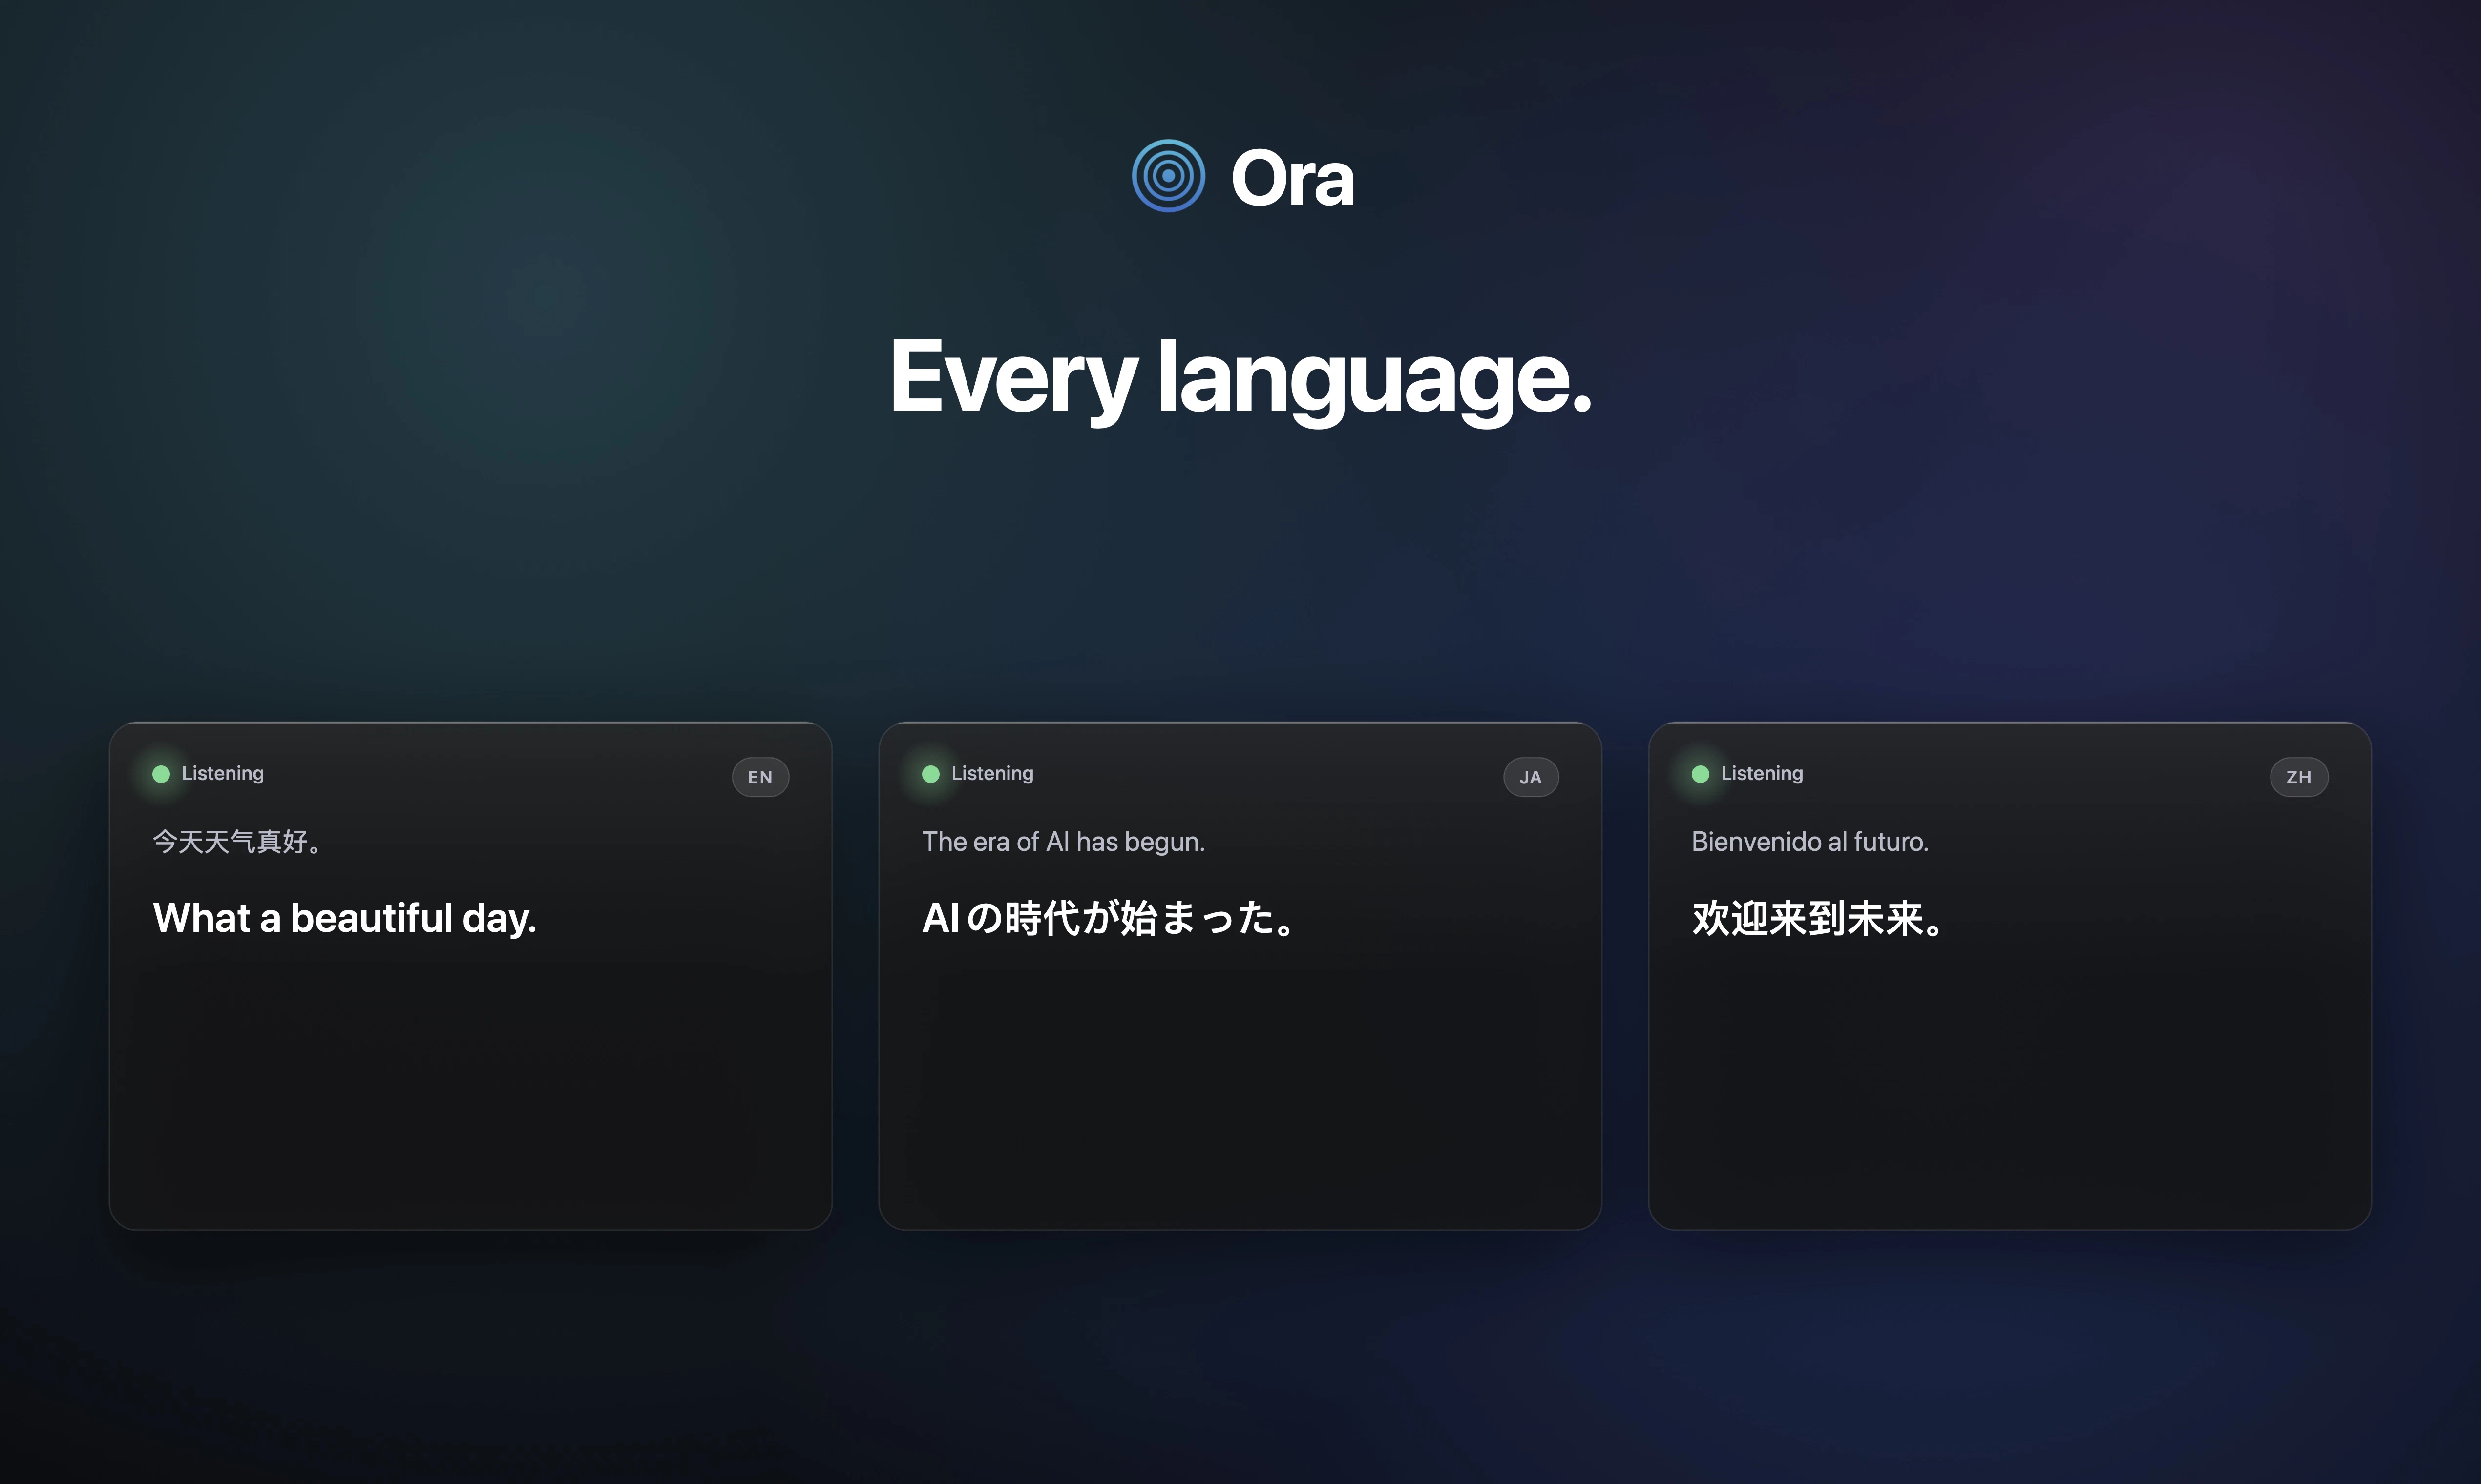
Task: Click the green Listening dot on the ZH card
Action: (x=1700, y=773)
